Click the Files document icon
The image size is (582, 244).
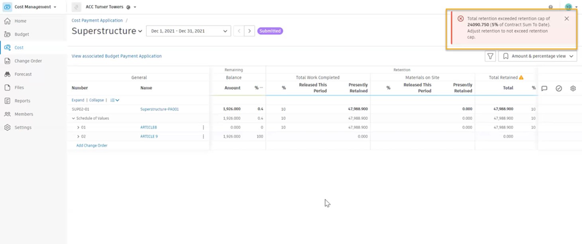pyautogui.click(x=7, y=87)
